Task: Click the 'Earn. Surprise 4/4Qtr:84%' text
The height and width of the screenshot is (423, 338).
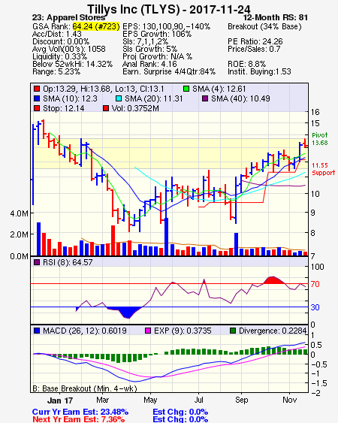Action: (x=169, y=72)
